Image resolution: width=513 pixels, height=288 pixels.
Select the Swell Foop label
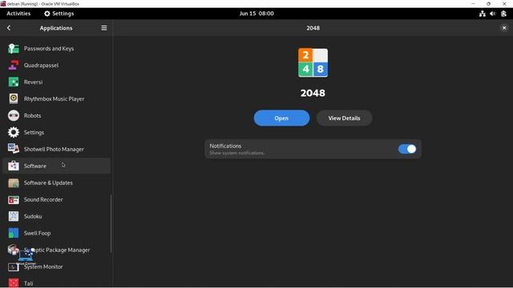click(38, 233)
